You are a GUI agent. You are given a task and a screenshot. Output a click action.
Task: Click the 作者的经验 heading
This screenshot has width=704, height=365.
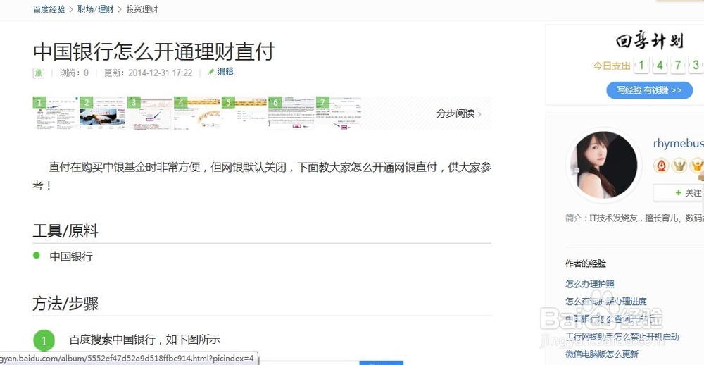pyautogui.click(x=586, y=264)
